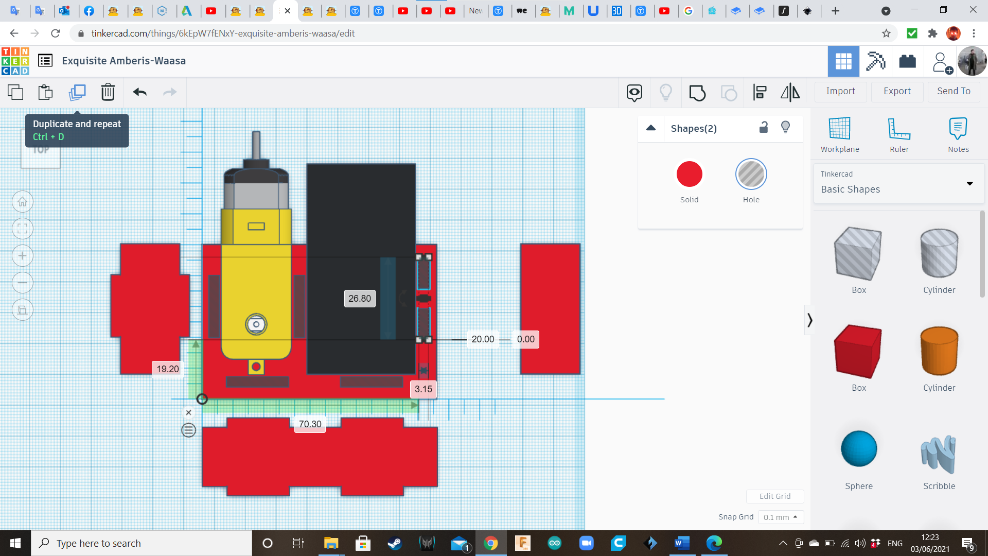Collapse the Shapes(2) inspector panel

[x=651, y=128]
